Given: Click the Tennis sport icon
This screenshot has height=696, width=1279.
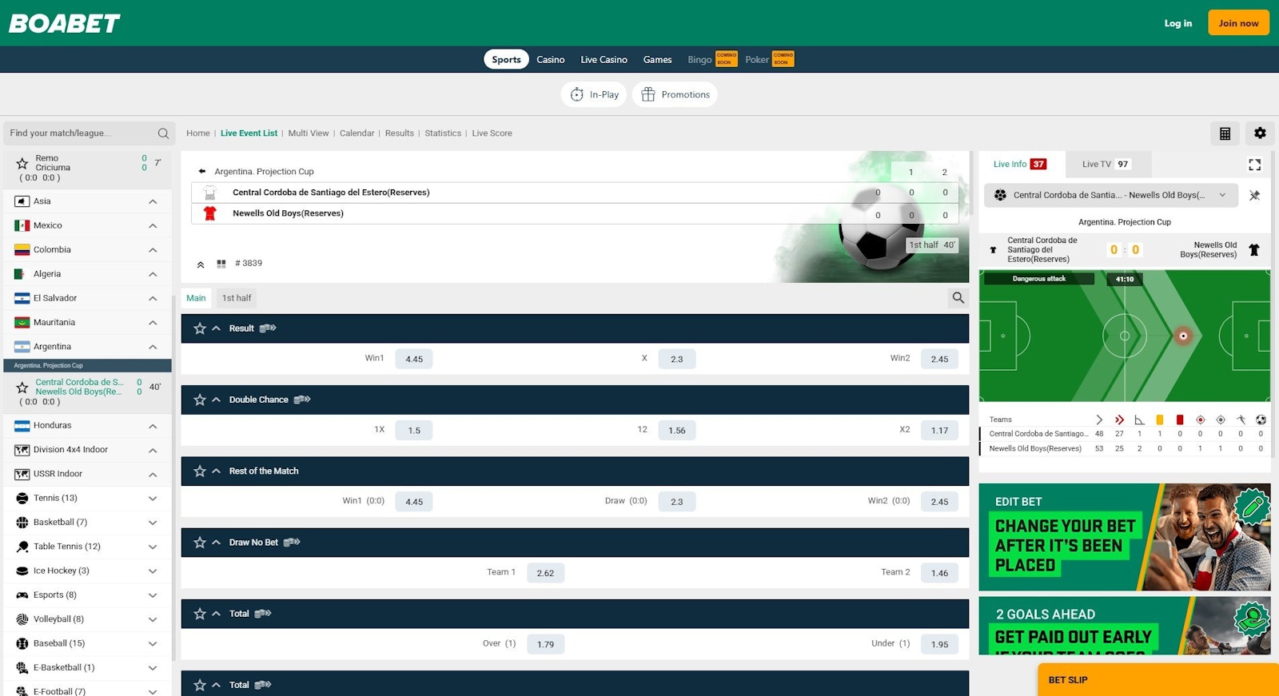Looking at the screenshot, I should 22,498.
